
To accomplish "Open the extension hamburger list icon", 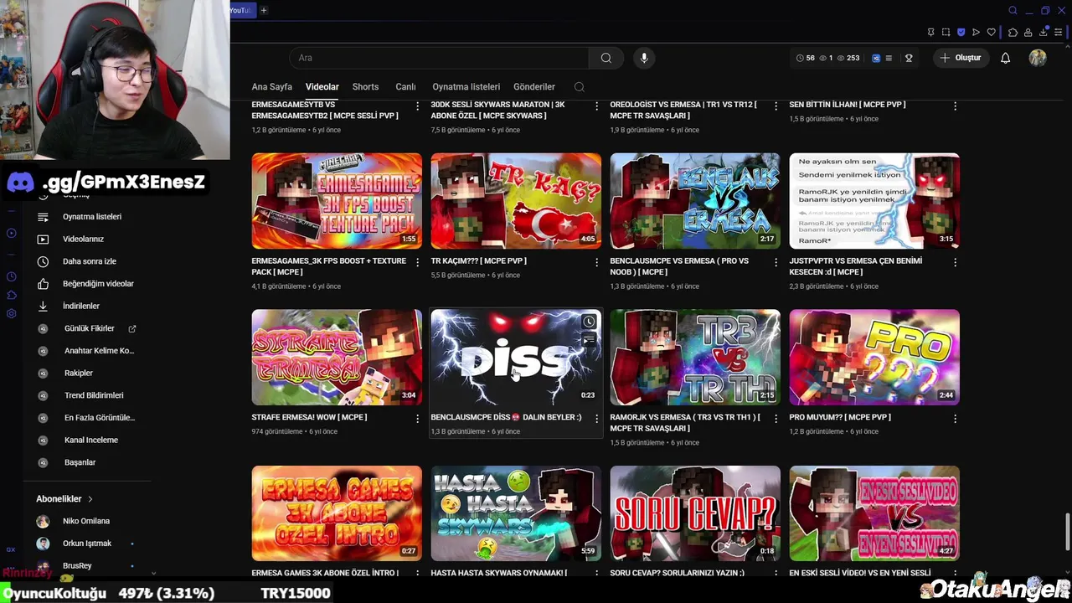I will pos(889,58).
